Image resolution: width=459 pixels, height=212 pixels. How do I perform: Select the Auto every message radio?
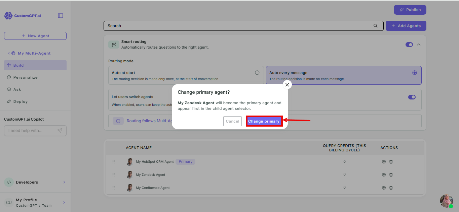click(x=415, y=73)
